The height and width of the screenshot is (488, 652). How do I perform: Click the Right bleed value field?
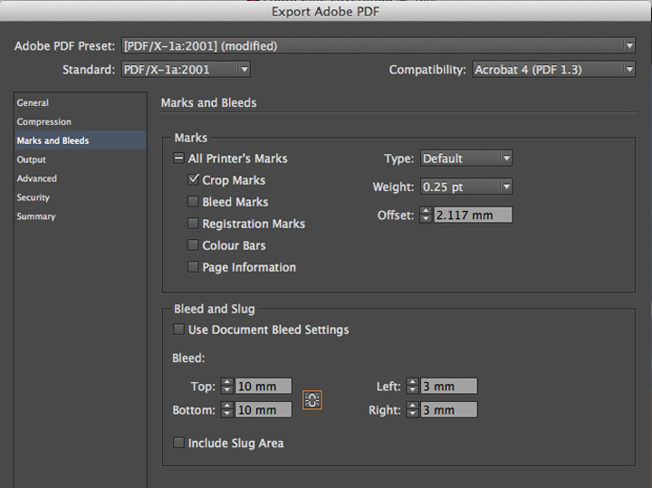click(x=449, y=410)
